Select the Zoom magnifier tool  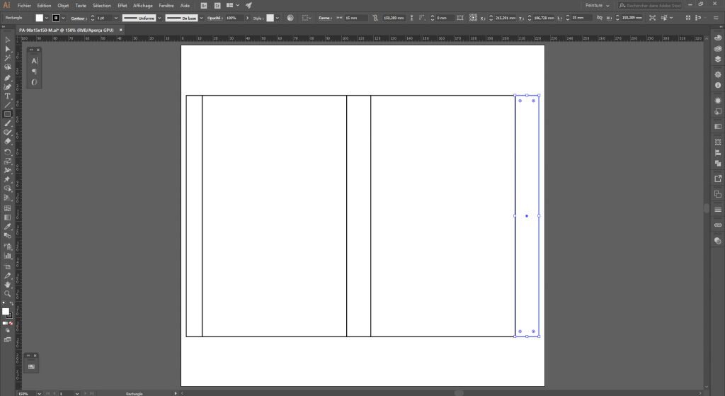pos(8,293)
